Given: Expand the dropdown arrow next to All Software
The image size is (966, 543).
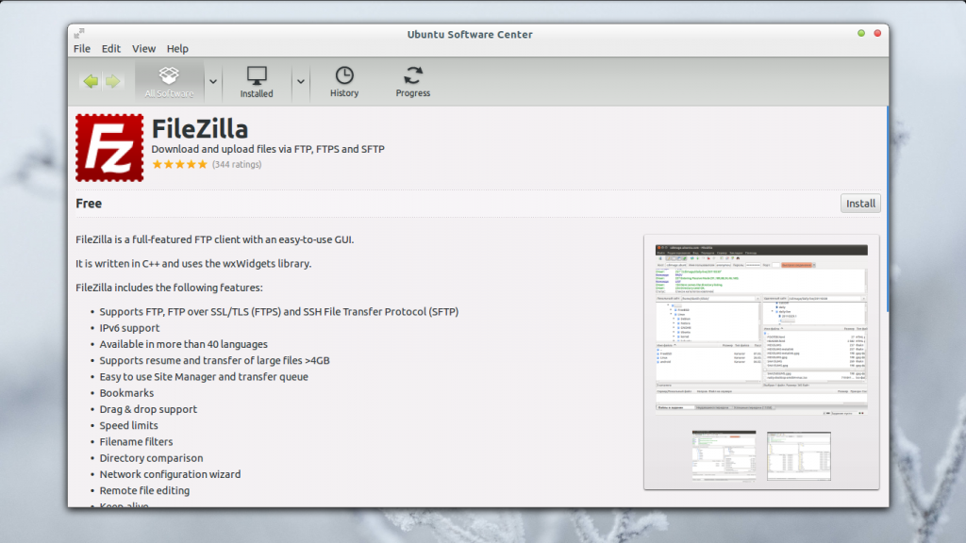Looking at the screenshot, I should (213, 82).
